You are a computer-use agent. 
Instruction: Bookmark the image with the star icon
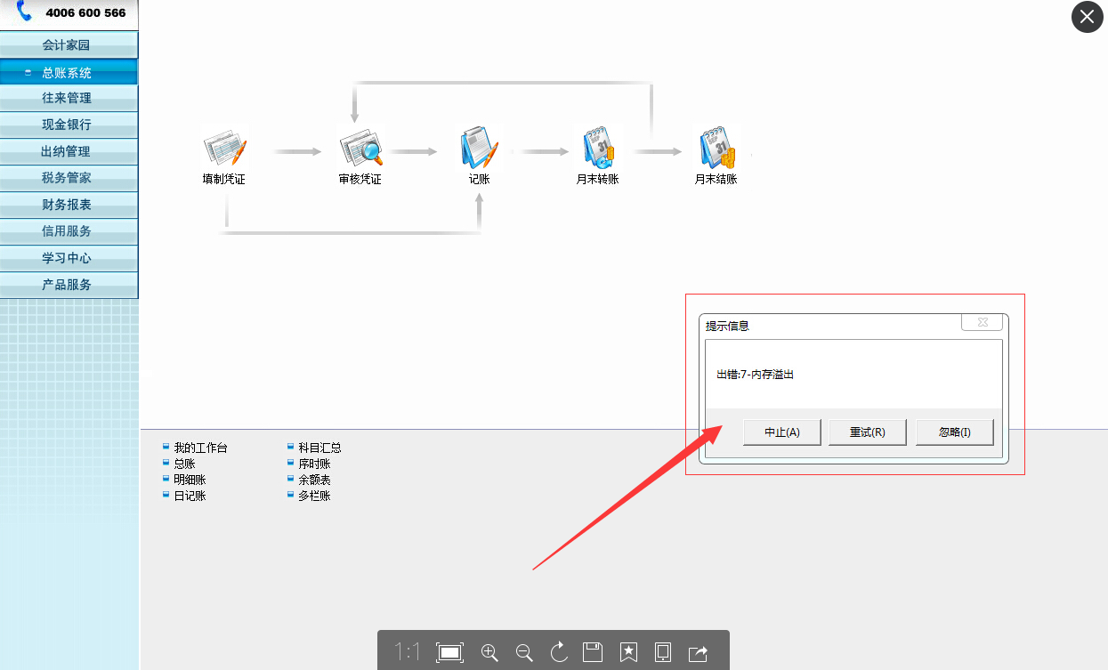[628, 652]
